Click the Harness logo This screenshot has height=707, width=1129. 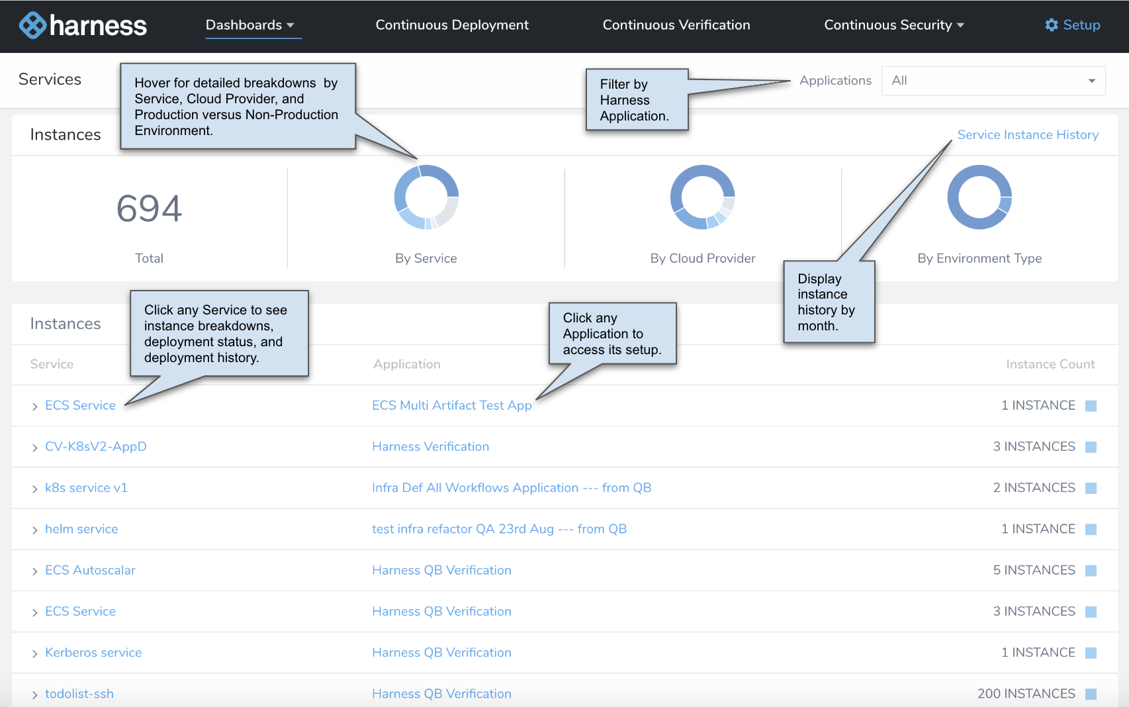pyautogui.click(x=83, y=25)
